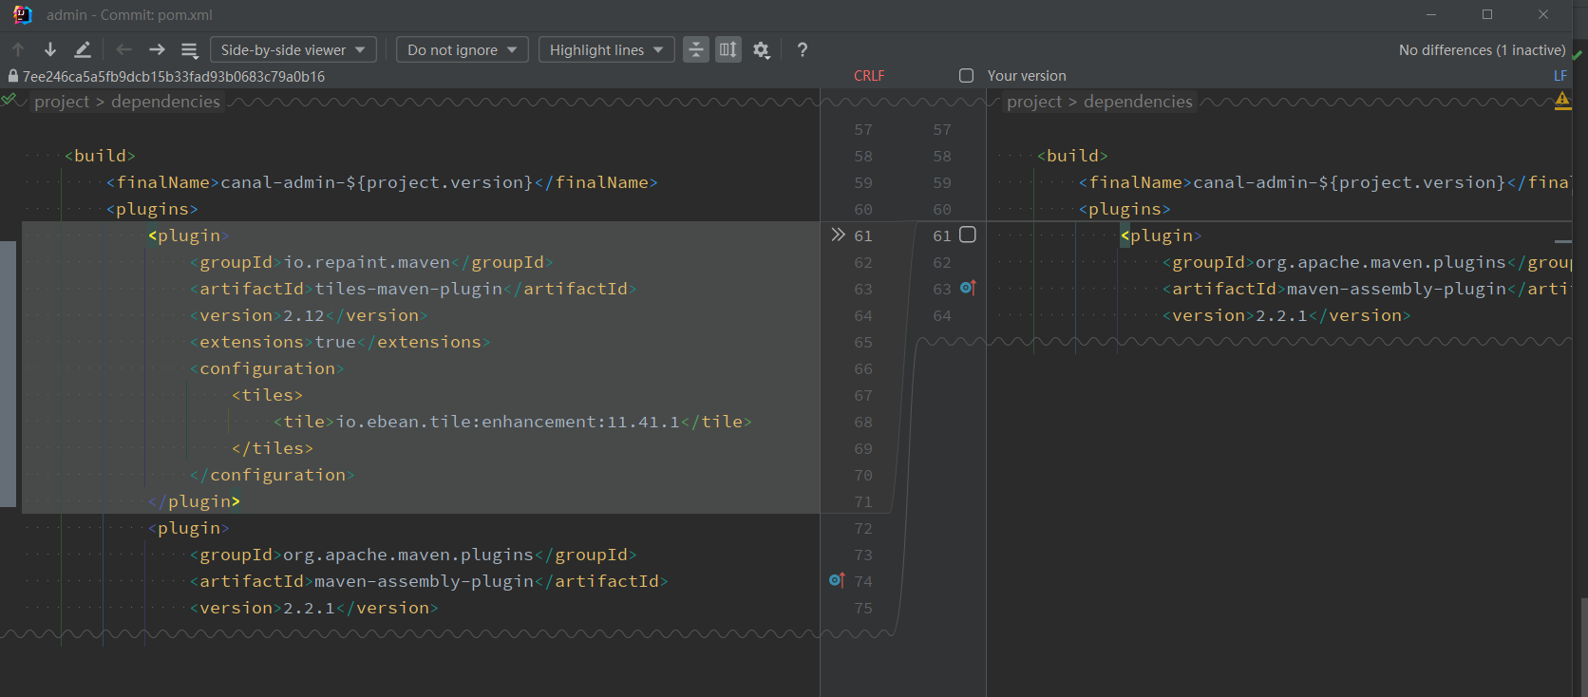Click io.repaint.maven groupId line
The image size is (1588, 697).
pyautogui.click(x=371, y=262)
